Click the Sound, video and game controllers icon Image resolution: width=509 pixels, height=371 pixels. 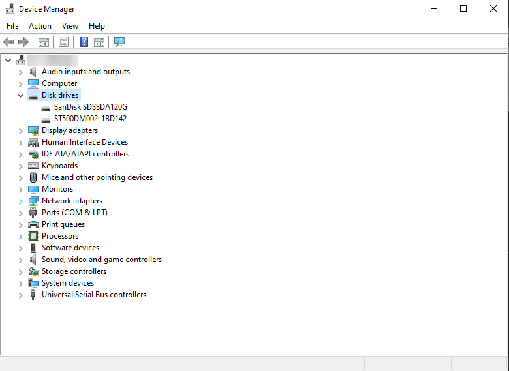point(33,260)
